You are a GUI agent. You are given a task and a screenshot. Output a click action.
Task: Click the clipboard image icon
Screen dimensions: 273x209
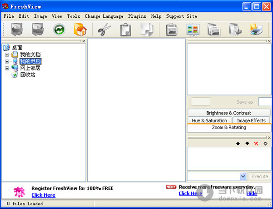172,30
